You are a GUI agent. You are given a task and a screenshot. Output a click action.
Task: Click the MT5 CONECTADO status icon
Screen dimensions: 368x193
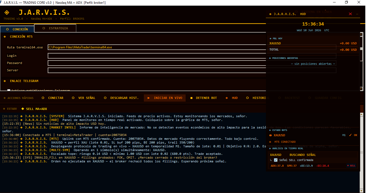tap(270, 142)
